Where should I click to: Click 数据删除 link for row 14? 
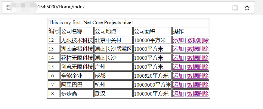[x=198, y=58]
